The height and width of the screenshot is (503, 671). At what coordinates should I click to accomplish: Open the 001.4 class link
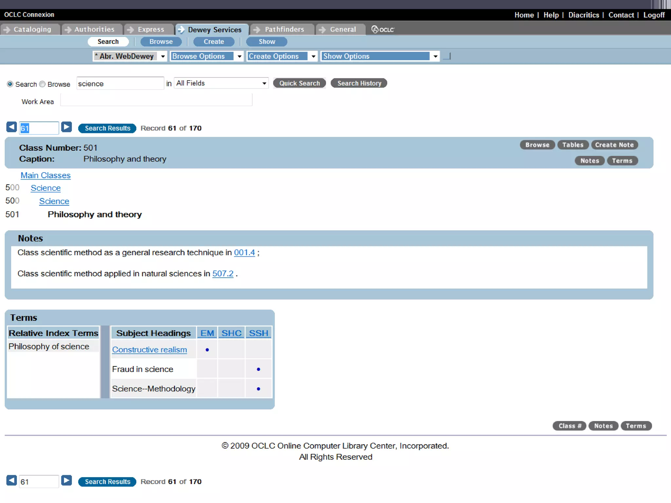pyautogui.click(x=244, y=252)
